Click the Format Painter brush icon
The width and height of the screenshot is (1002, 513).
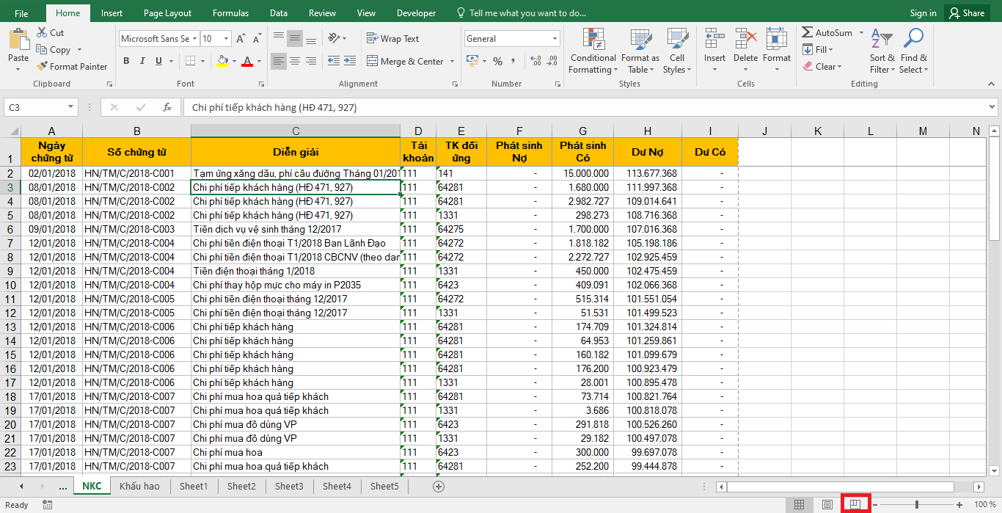(42, 67)
